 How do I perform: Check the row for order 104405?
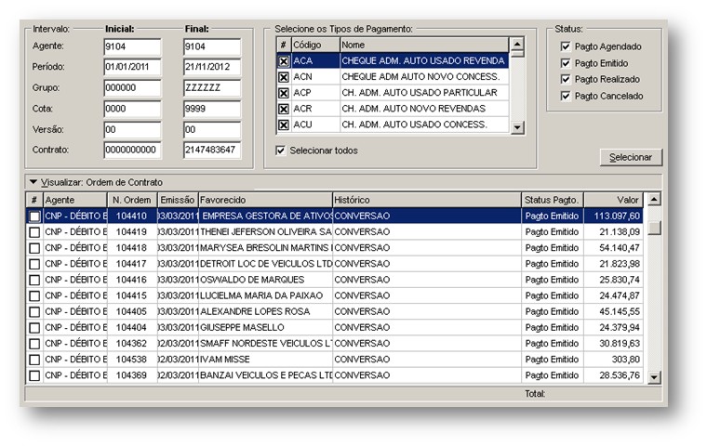[34, 312]
